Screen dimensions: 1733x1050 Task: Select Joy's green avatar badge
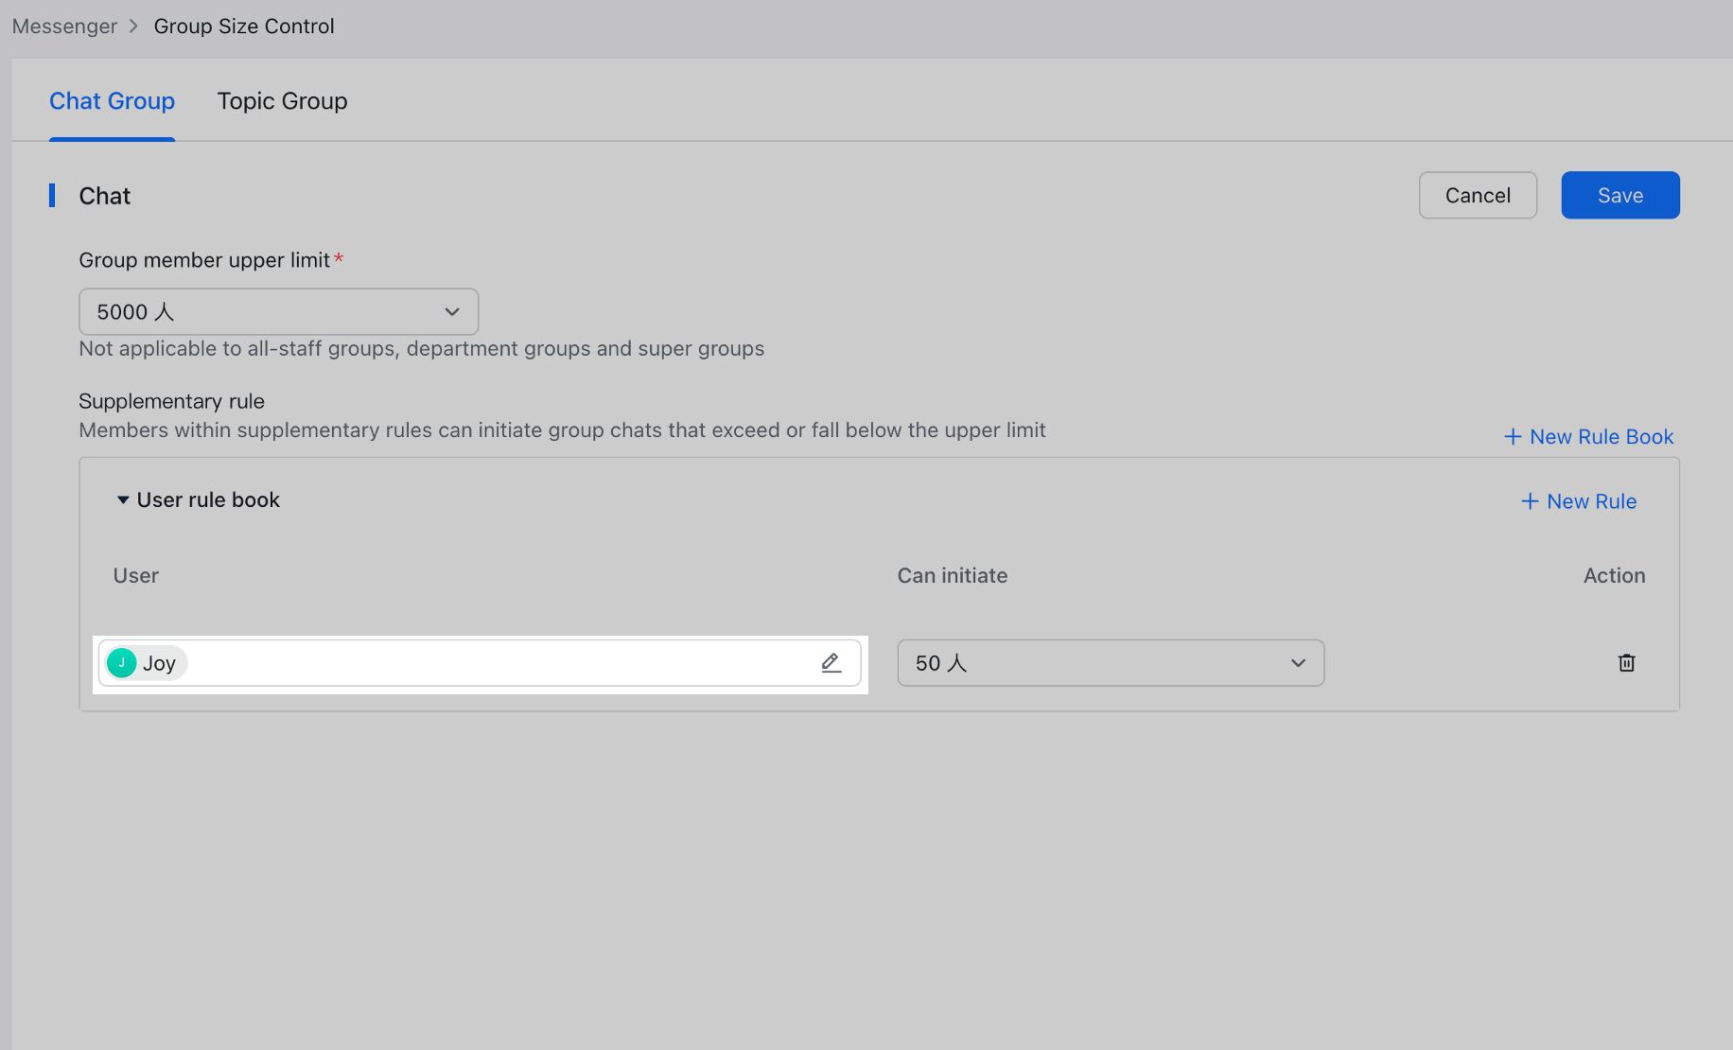(121, 662)
